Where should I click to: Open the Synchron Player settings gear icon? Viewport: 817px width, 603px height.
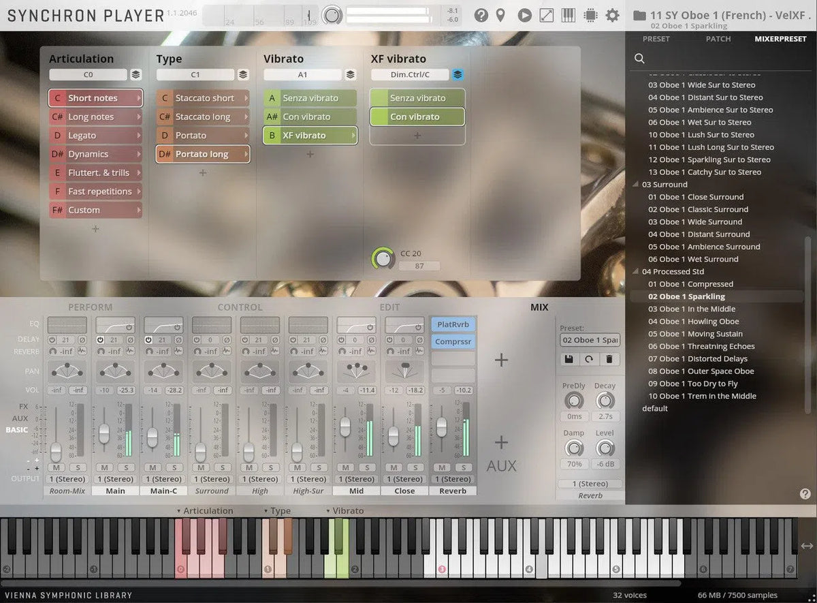(x=612, y=14)
